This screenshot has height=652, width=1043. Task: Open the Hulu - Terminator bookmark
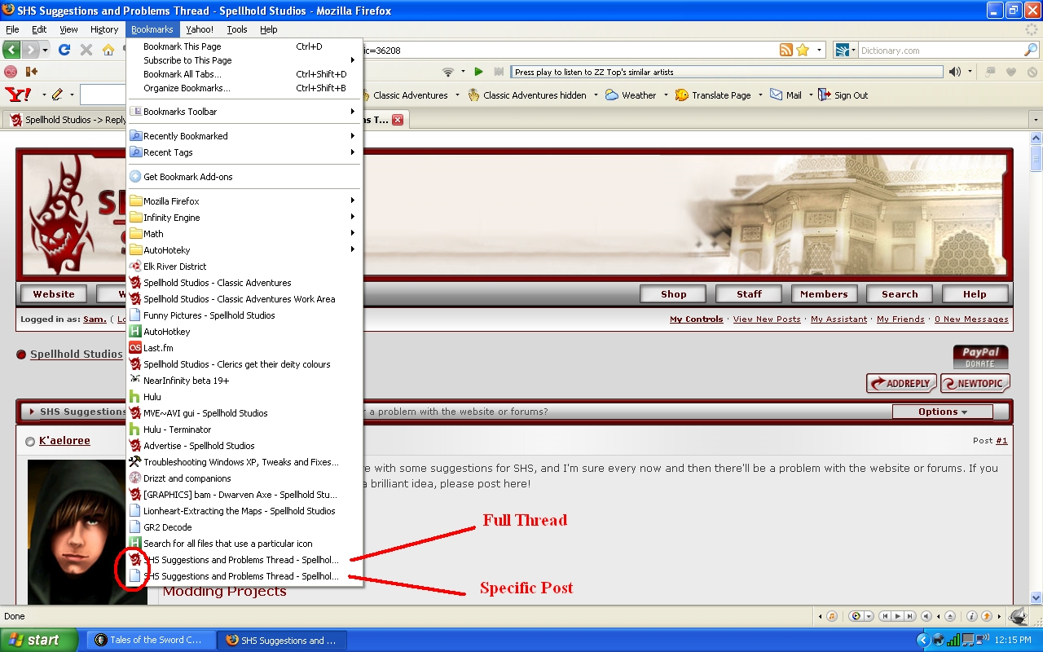[244, 430]
